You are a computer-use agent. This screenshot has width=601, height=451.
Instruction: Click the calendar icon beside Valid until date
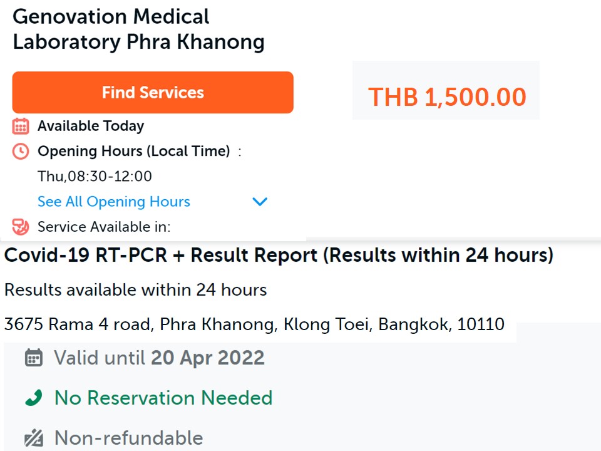[x=33, y=358]
